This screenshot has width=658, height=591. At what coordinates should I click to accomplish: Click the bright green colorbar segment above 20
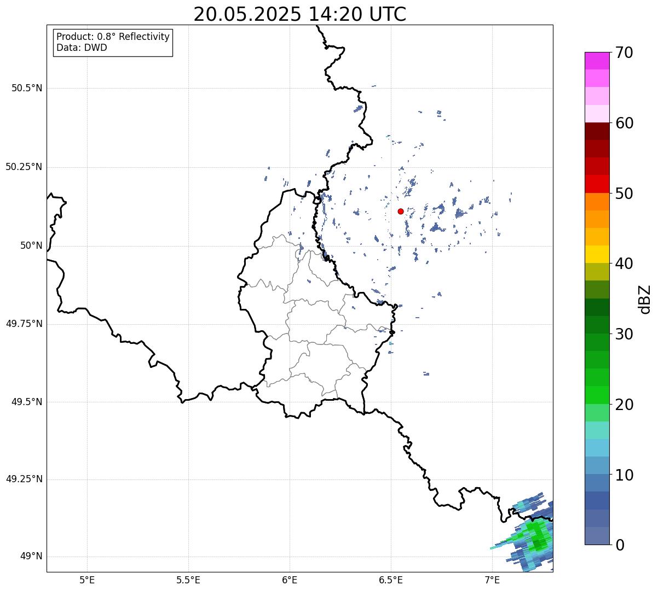point(597,395)
